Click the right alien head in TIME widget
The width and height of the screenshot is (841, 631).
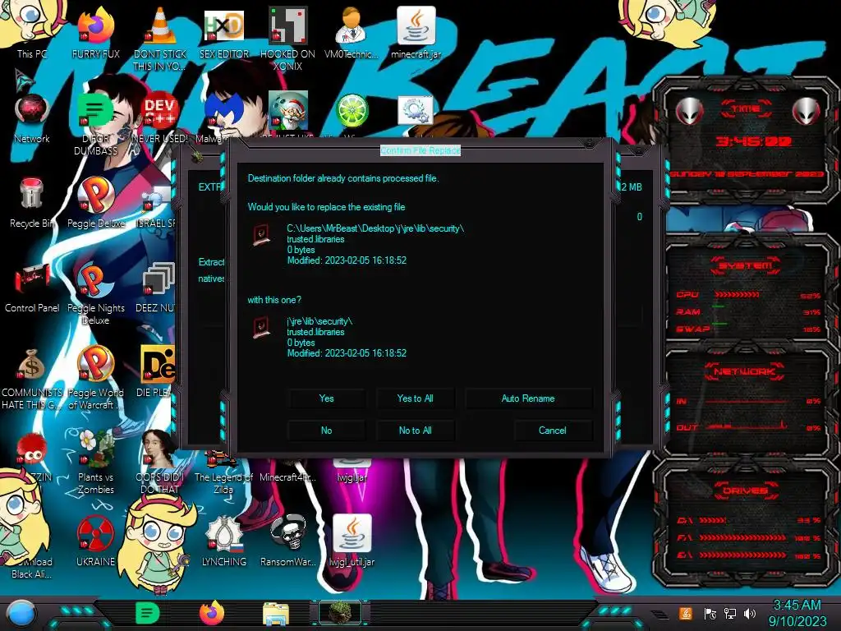coord(807,112)
